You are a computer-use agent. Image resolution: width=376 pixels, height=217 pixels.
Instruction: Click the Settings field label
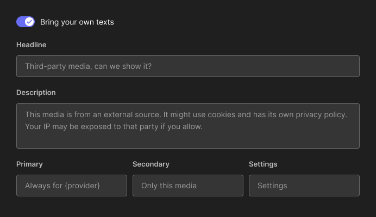pyautogui.click(x=263, y=164)
